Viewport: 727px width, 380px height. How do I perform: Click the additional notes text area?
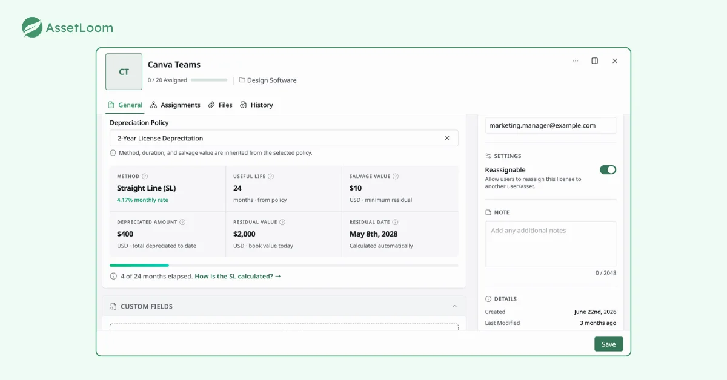tap(551, 244)
